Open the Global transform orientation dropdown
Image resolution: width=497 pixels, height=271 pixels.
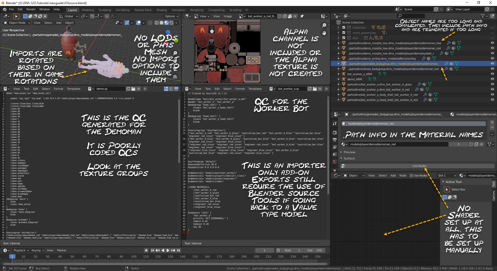[69, 16]
